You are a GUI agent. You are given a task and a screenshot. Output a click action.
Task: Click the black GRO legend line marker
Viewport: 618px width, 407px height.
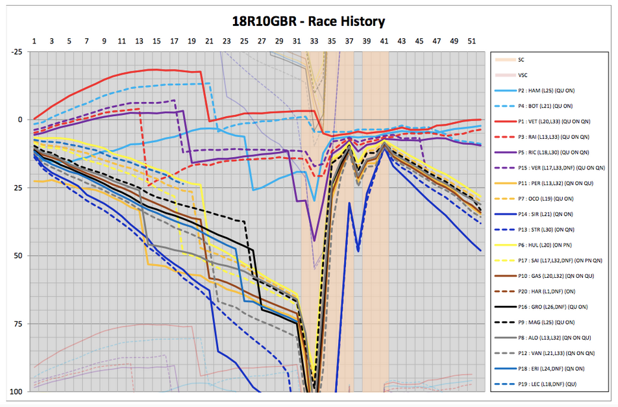tap(503, 308)
